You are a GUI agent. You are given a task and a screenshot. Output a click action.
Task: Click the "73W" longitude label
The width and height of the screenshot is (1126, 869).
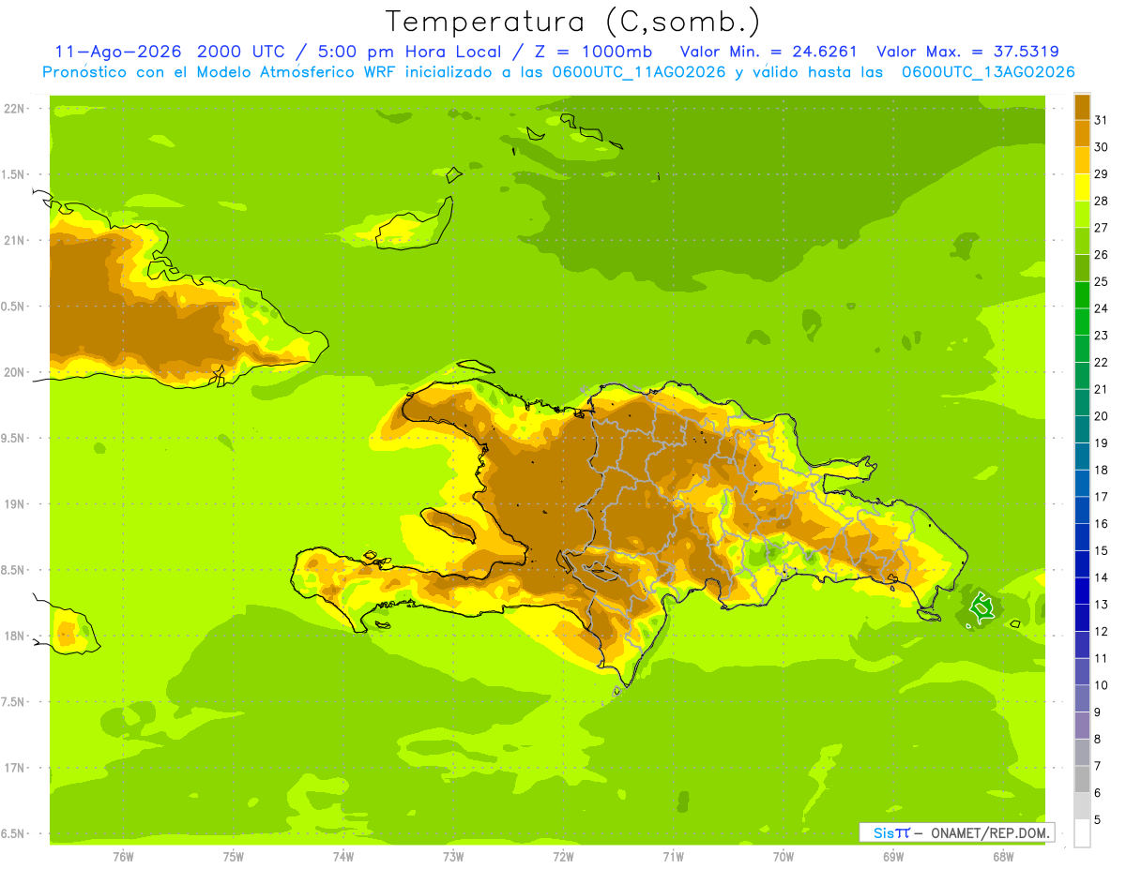453,857
